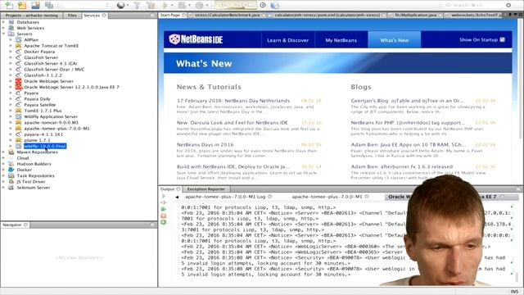Switch to the Files panel tab

(72, 16)
